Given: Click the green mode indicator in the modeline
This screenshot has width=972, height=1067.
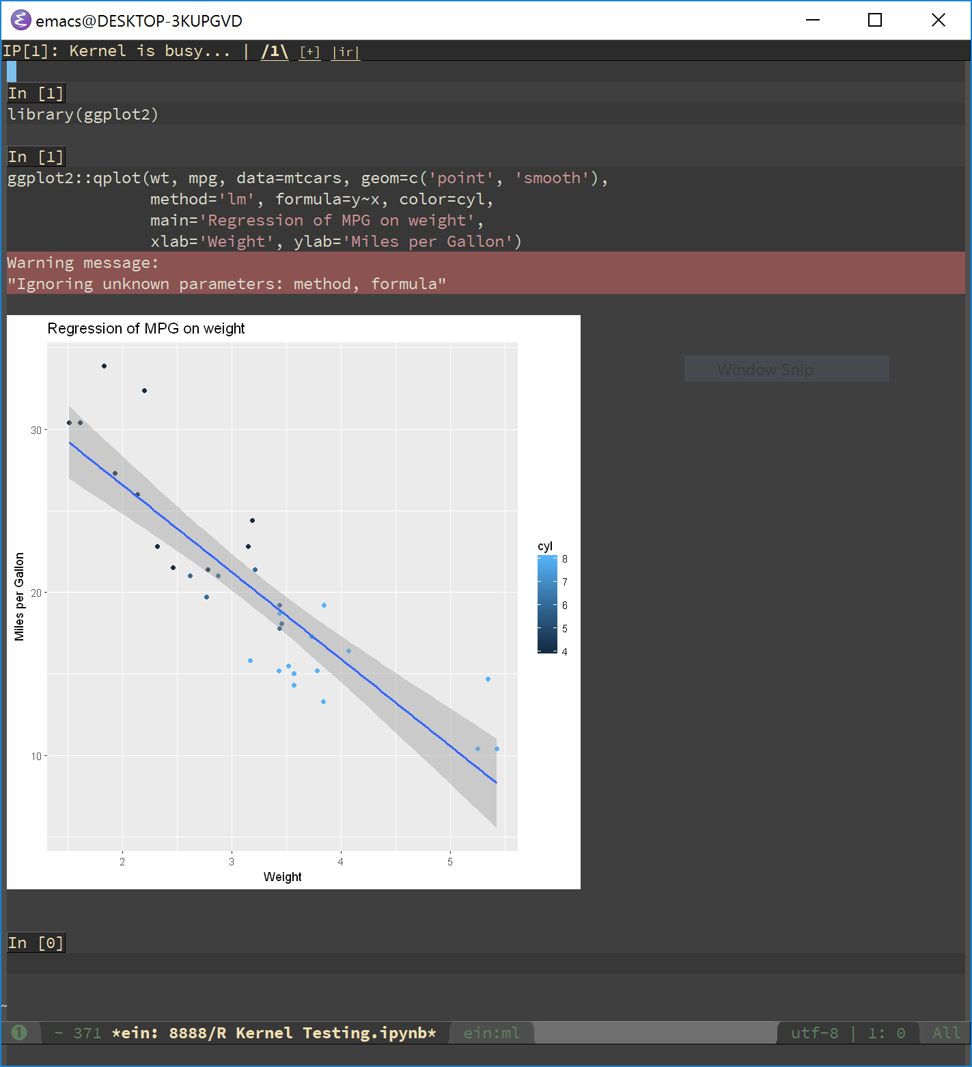Looking at the screenshot, I should tap(20, 1033).
